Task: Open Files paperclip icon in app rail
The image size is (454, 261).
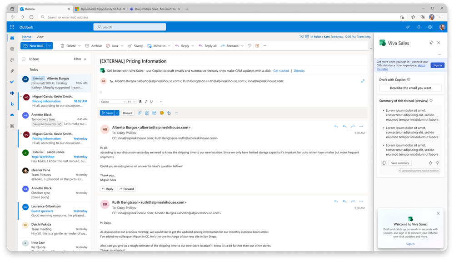Action: [12, 71]
